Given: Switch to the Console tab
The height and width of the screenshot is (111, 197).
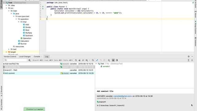Looking at the screenshot, I should click(x=37, y=57).
